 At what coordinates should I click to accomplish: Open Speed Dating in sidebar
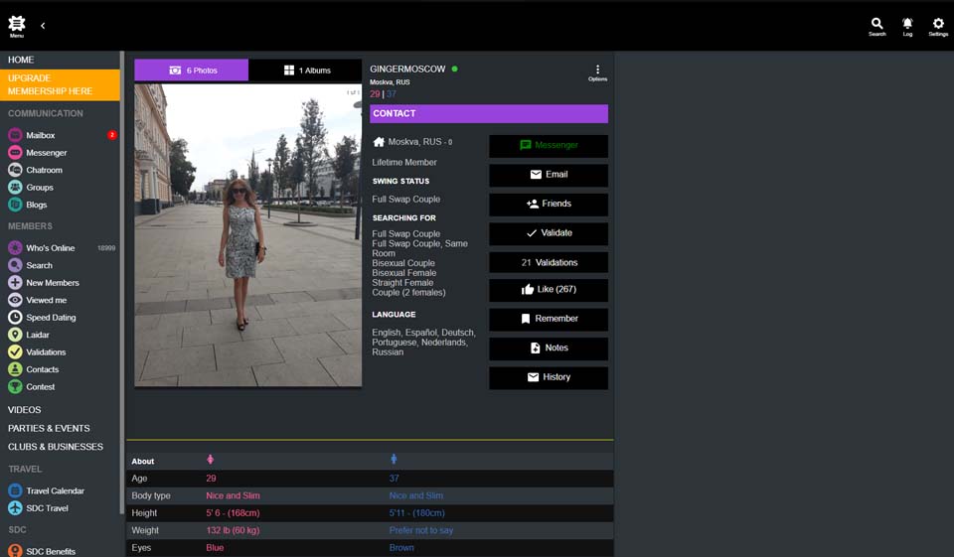click(x=51, y=318)
